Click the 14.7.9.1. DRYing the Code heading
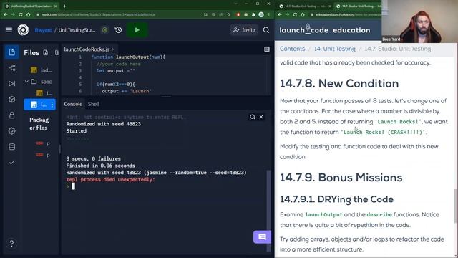The height and width of the screenshot is (258, 458). [x=336, y=199]
